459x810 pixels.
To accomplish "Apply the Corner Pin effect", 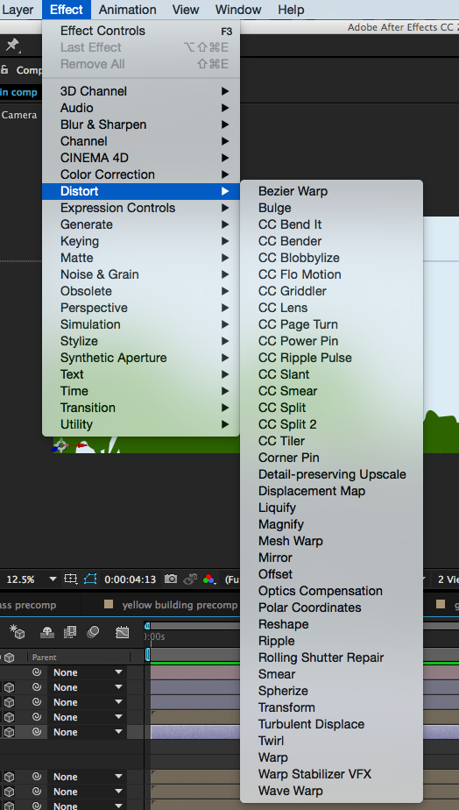I will (x=331, y=458).
